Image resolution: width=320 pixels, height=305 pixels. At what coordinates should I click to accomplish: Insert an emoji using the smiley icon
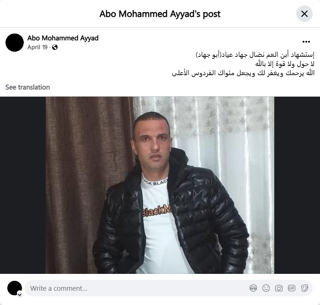click(x=266, y=288)
